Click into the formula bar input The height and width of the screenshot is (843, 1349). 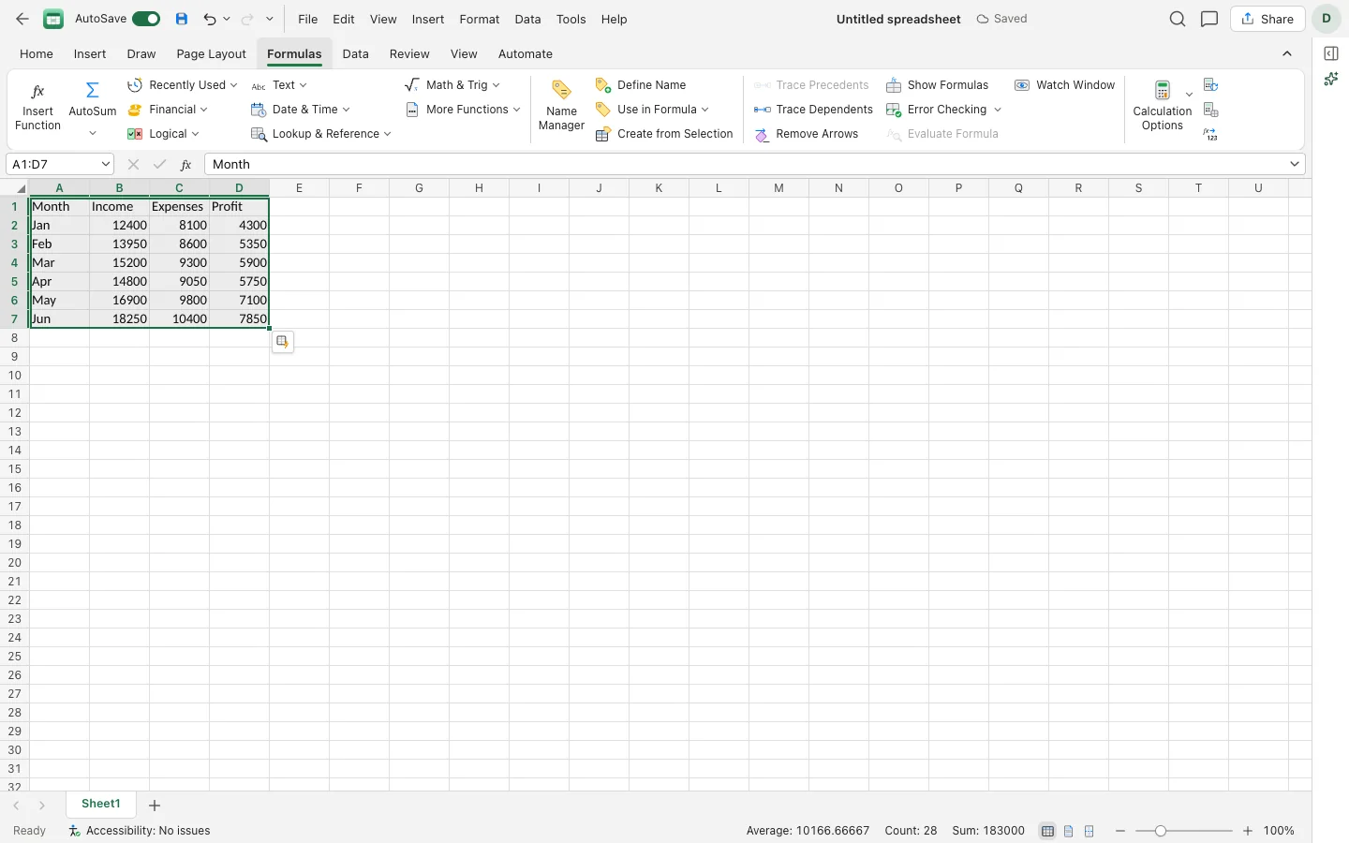tap(745, 164)
